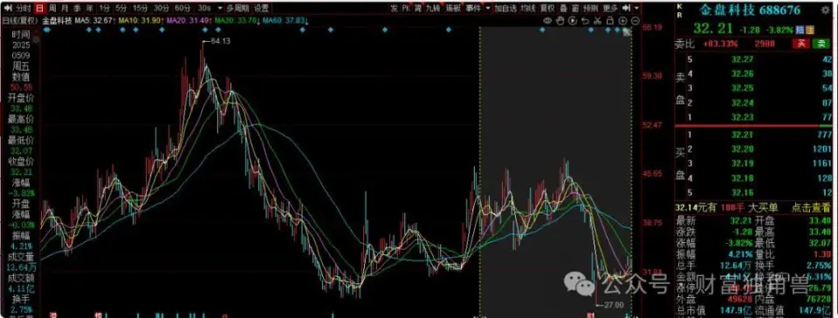Select the 15分 period
Screen dimensions: 838x318
(140, 8)
